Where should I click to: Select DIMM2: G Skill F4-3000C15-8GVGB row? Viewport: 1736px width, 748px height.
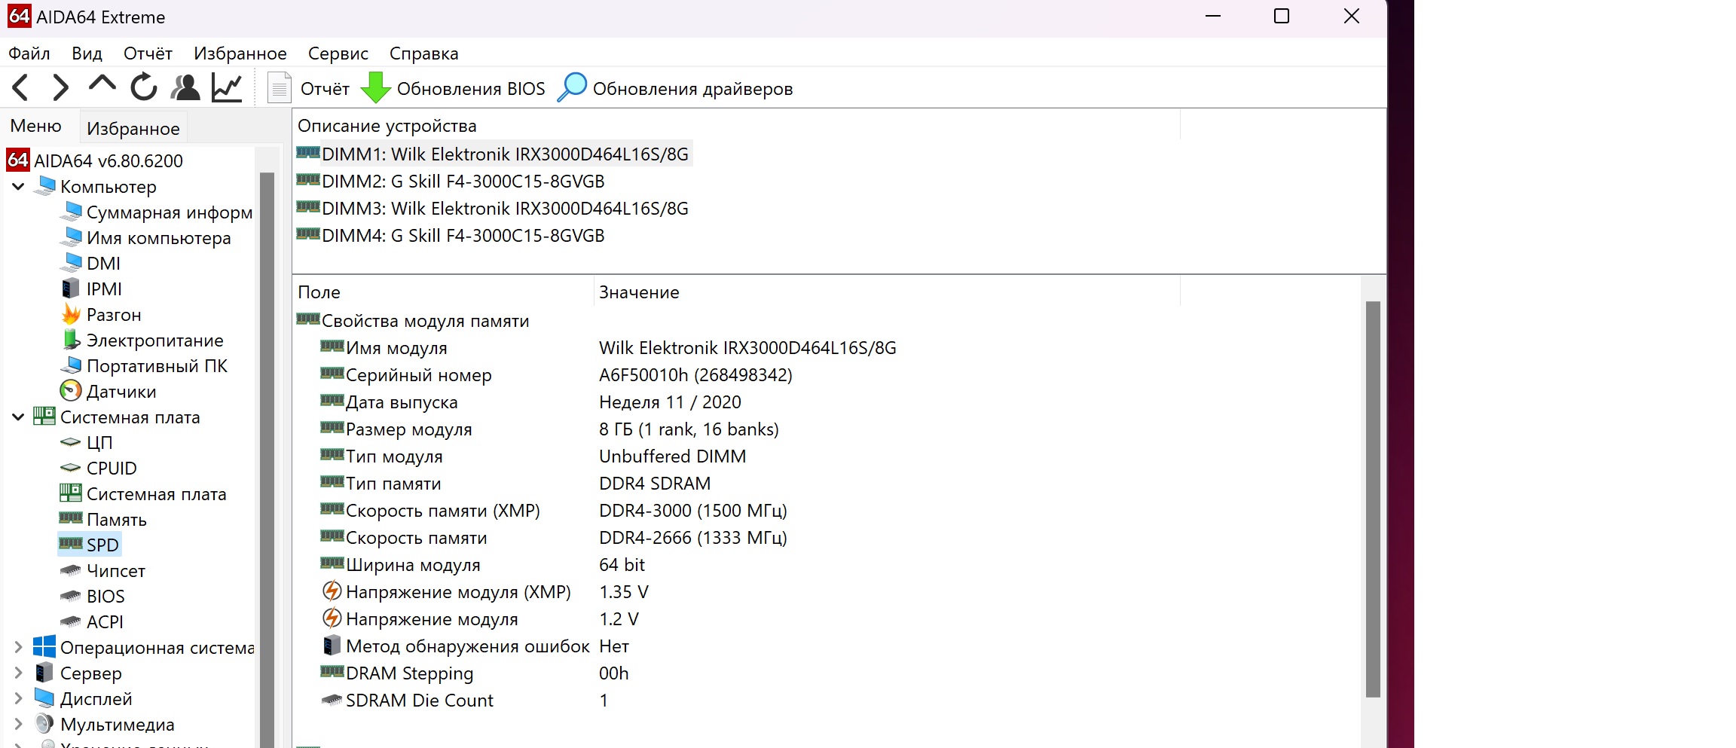pyautogui.click(x=451, y=181)
